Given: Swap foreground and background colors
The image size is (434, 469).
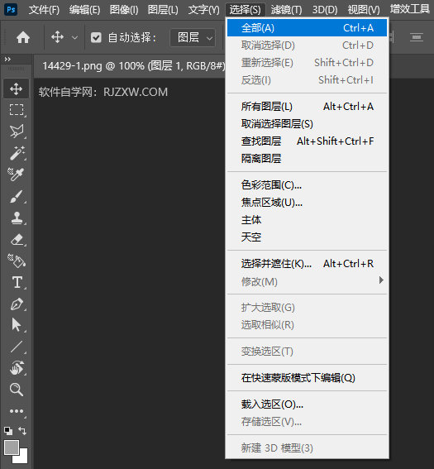Looking at the screenshot, I should 22,431.
